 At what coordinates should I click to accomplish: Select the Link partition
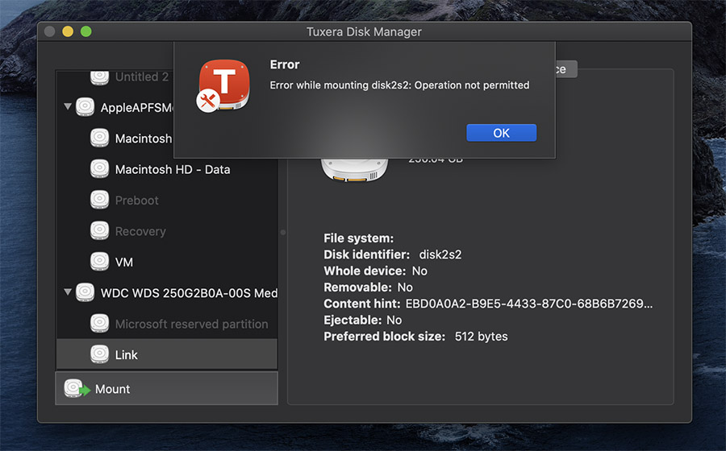coord(167,354)
